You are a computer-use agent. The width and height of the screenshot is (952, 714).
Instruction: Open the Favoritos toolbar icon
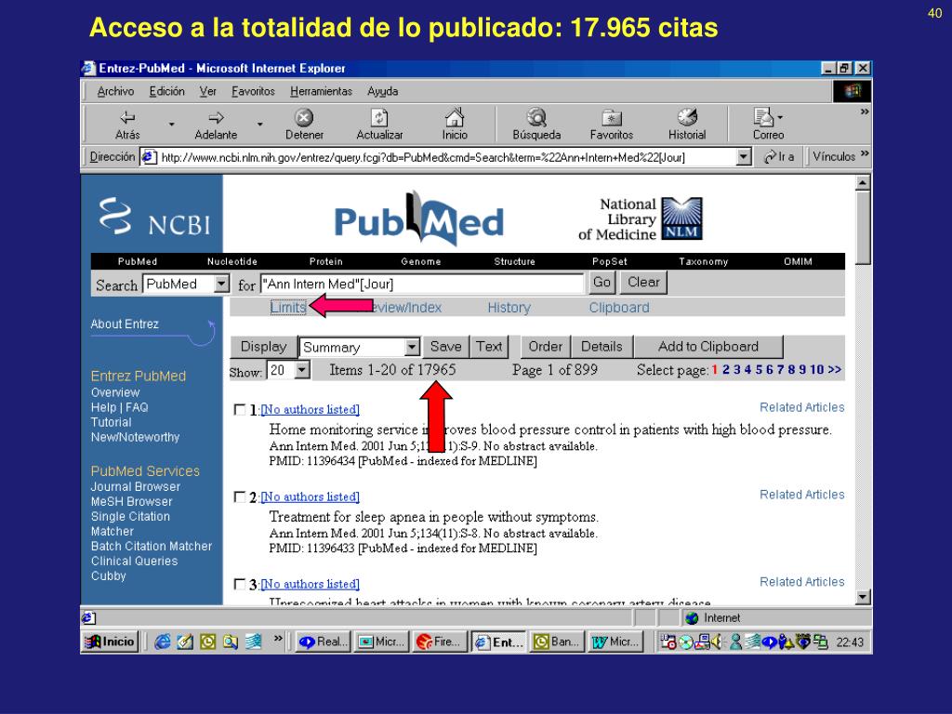point(612,117)
